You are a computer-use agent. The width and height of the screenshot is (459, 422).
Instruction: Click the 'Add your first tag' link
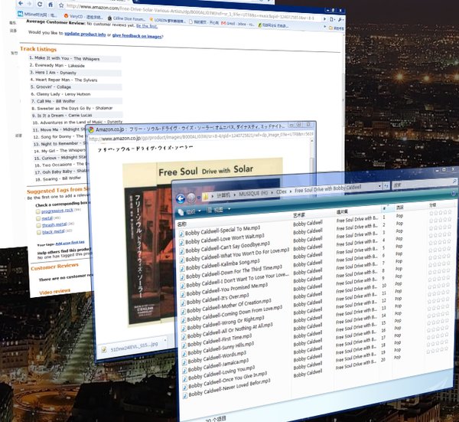[x=70, y=243]
